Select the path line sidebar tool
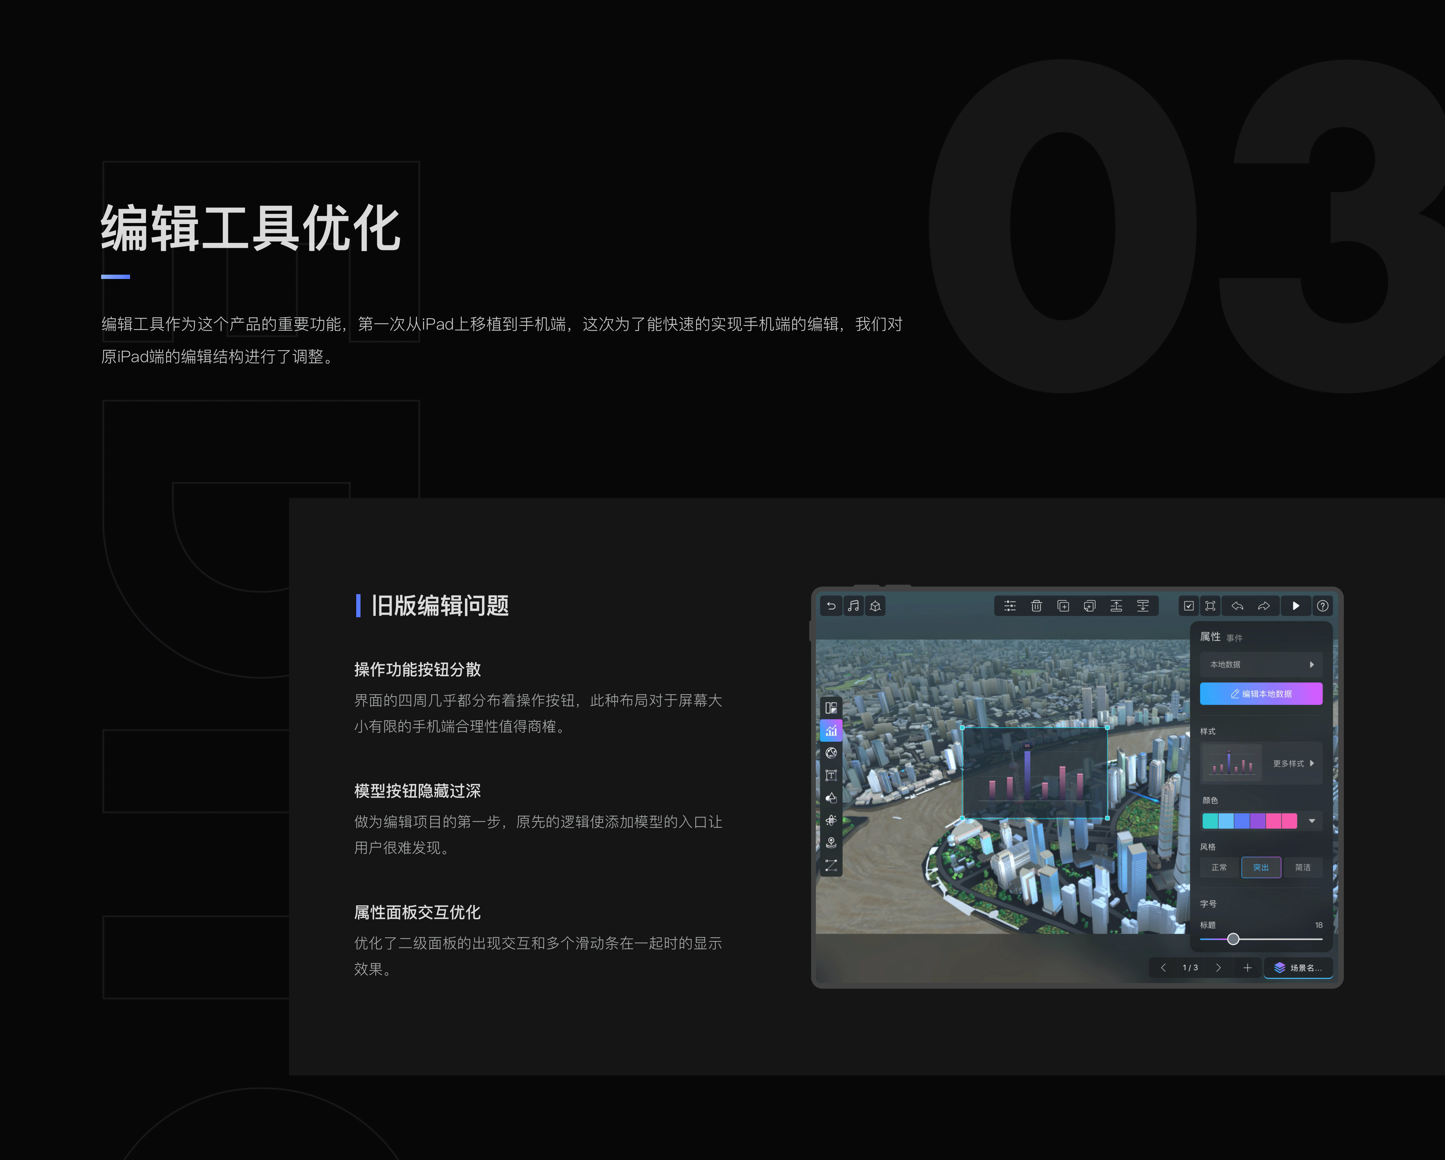The image size is (1445, 1160). click(x=831, y=865)
